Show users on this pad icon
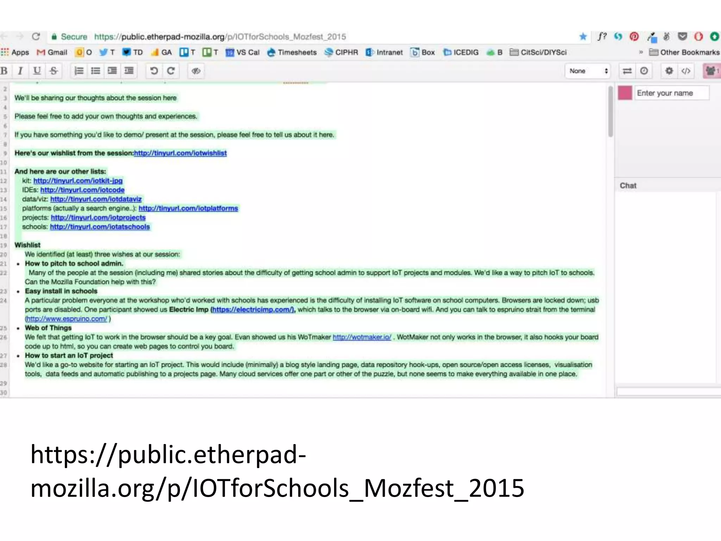This screenshot has height=541, width=721. (x=712, y=71)
